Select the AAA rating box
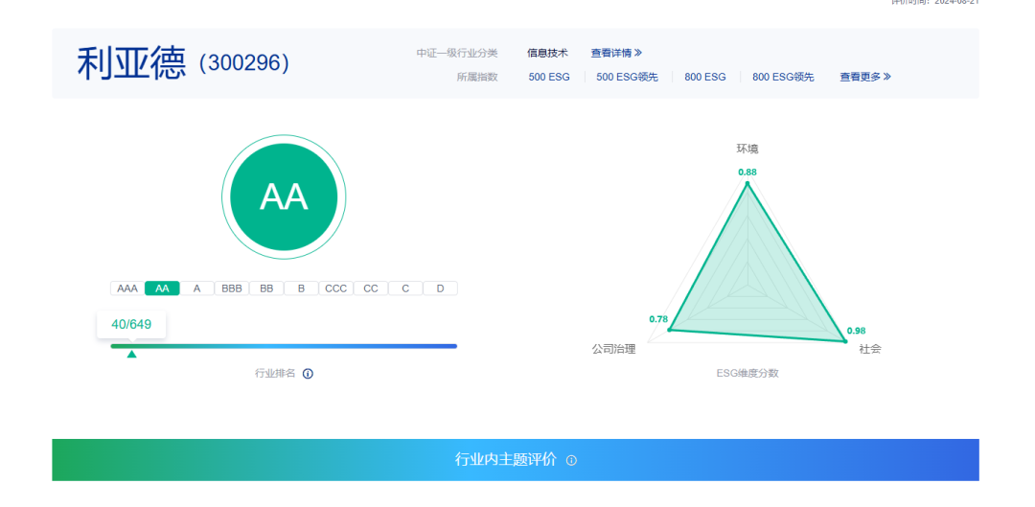The height and width of the screenshot is (507, 1035). coord(126,288)
